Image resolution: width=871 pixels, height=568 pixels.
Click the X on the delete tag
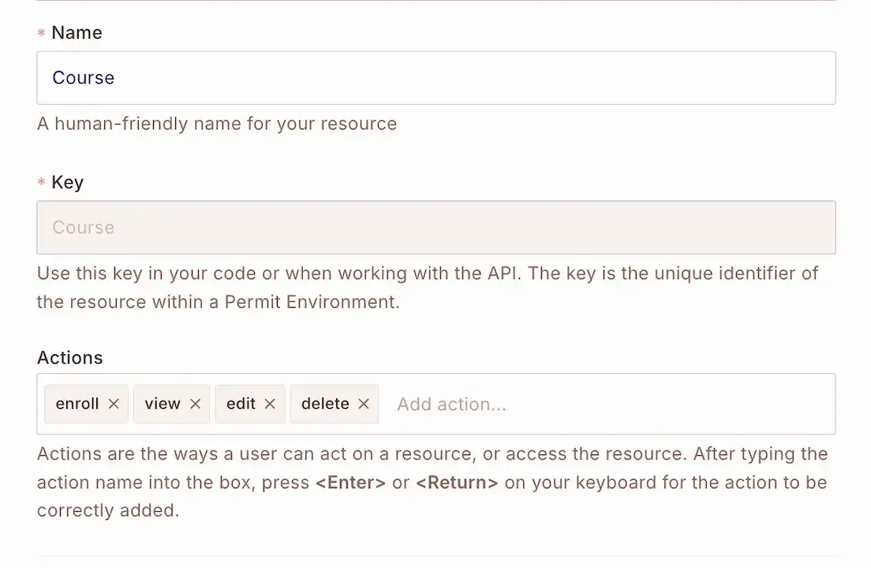pos(364,404)
